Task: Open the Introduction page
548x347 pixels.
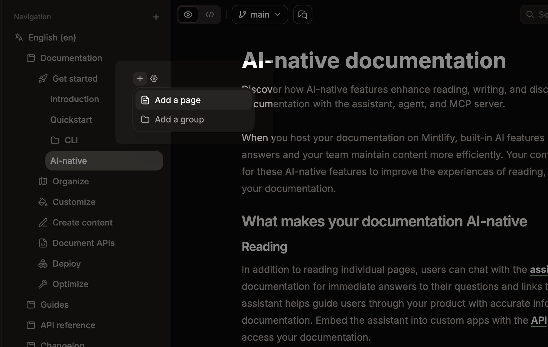Action: point(74,99)
